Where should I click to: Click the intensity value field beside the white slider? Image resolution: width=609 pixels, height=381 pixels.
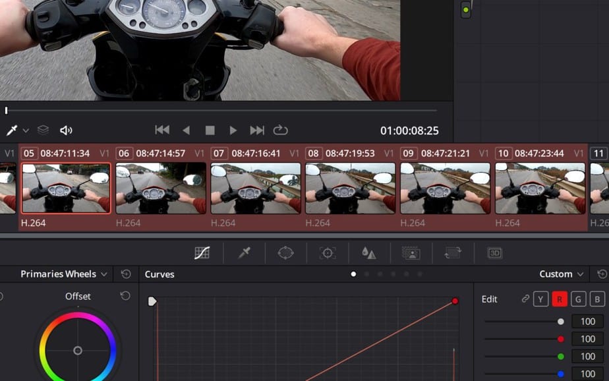[x=588, y=322]
